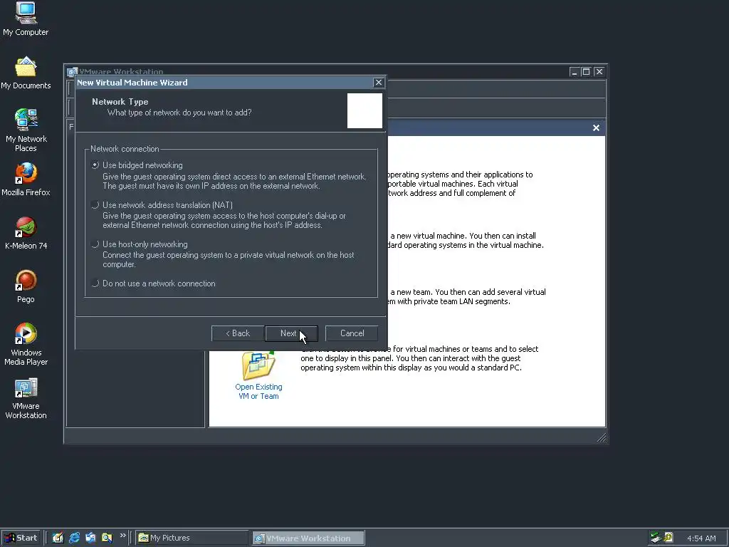The image size is (729, 547).
Task: Select Use bridged networking radio button
Action: [95, 165]
